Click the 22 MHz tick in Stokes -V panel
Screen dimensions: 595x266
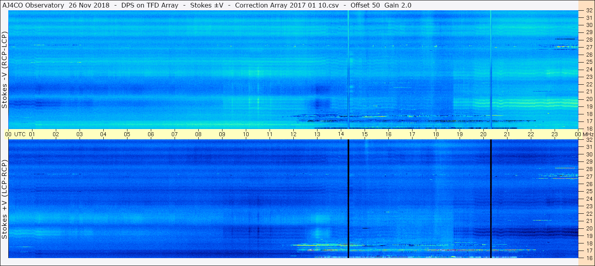(x=589, y=84)
